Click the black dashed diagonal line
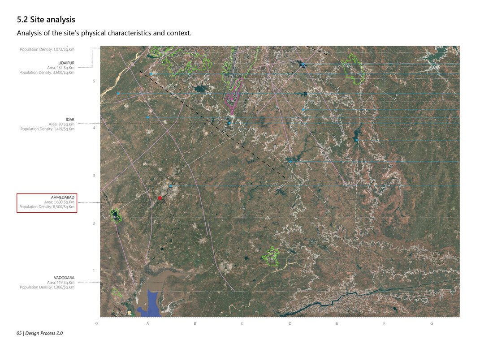This screenshot has width=493, height=348. (x=212, y=125)
